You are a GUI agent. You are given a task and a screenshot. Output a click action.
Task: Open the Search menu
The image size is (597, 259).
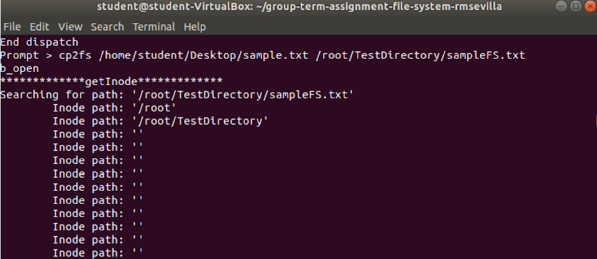[108, 27]
